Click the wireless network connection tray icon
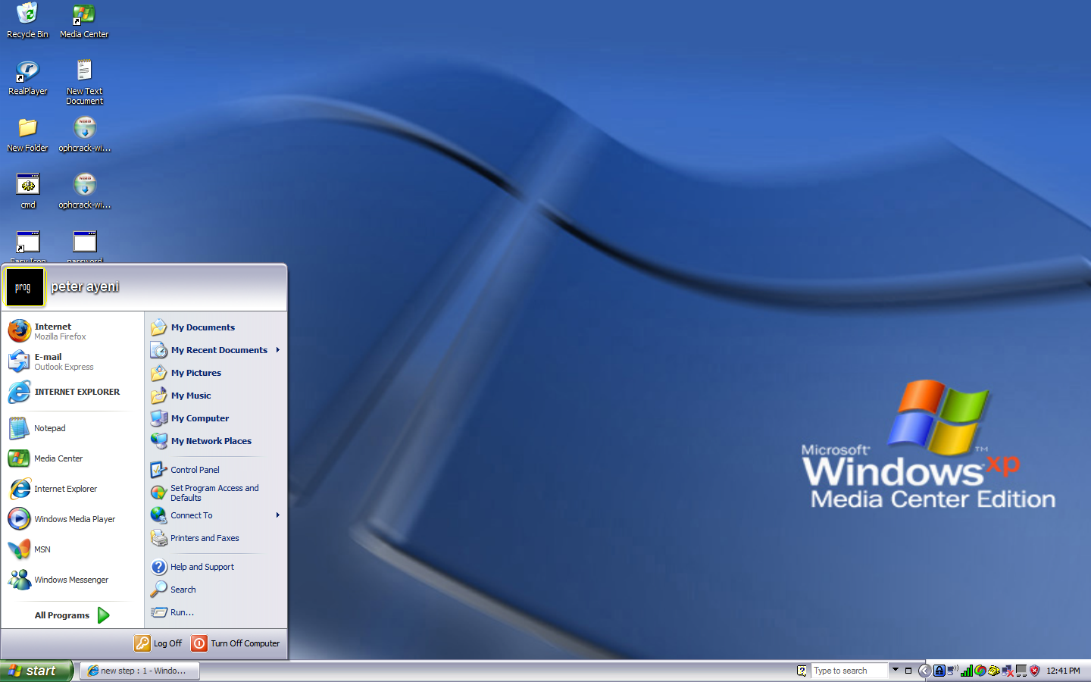The width and height of the screenshot is (1091, 682). point(952,670)
